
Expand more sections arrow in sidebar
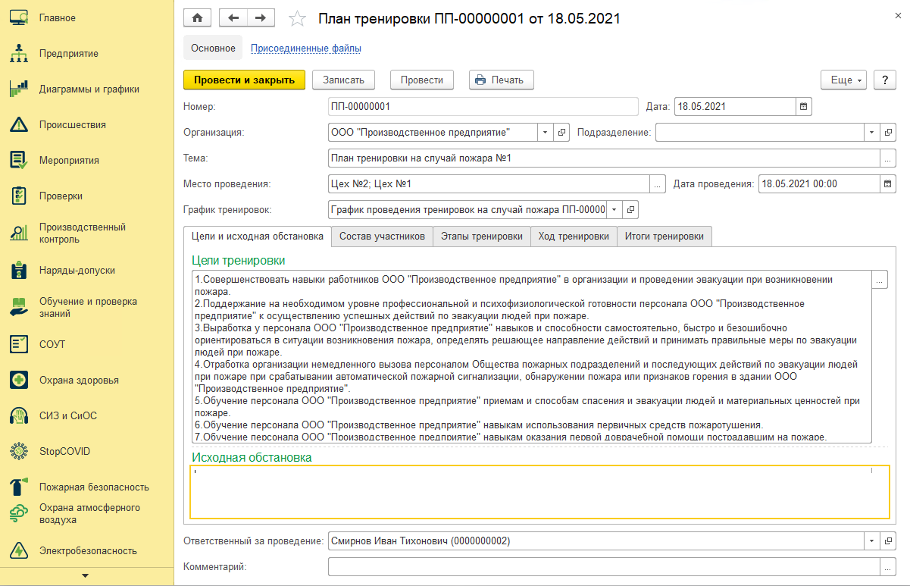tap(85, 576)
